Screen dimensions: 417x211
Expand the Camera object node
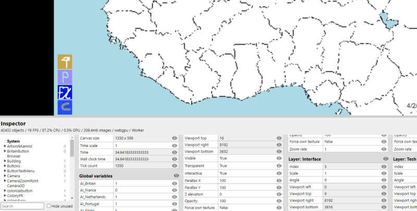coord(5,176)
